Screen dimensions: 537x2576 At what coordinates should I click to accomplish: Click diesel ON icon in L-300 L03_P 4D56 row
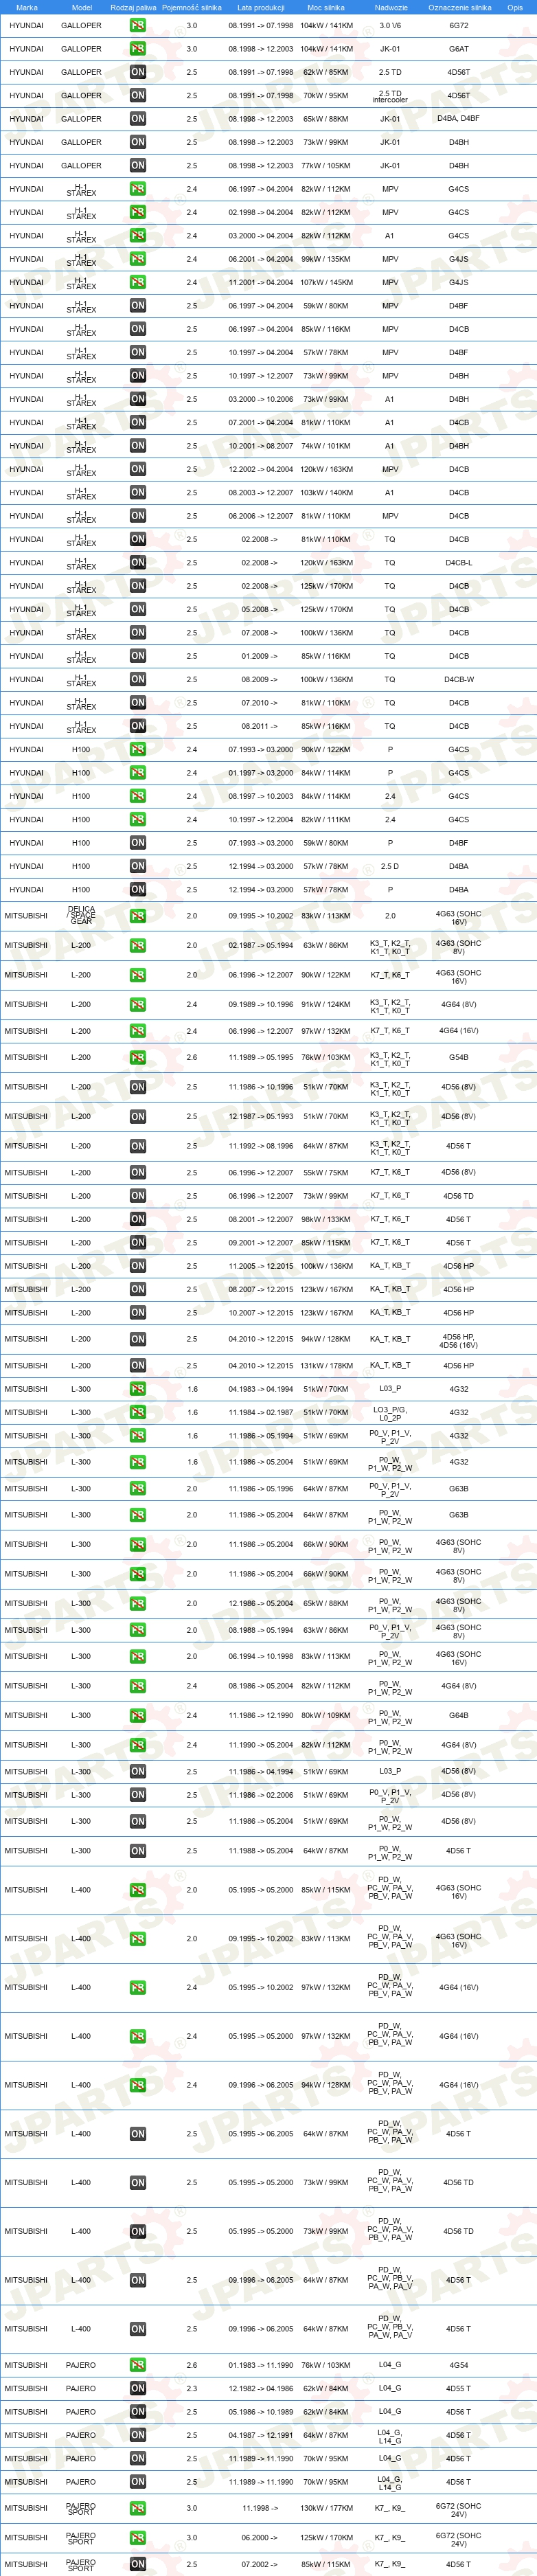[x=137, y=1771]
